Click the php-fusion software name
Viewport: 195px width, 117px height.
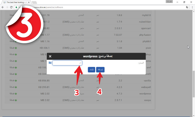[x=145, y=35]
